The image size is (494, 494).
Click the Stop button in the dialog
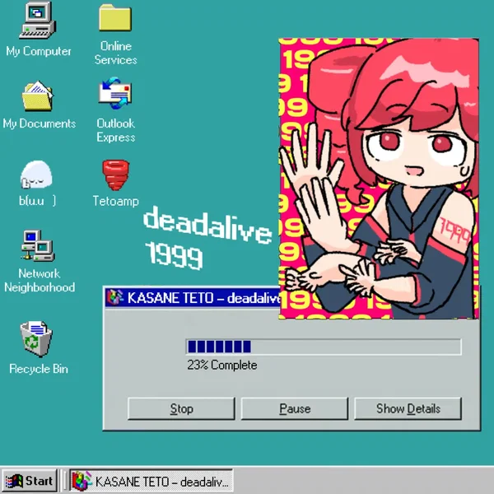(x=181, y=408)
